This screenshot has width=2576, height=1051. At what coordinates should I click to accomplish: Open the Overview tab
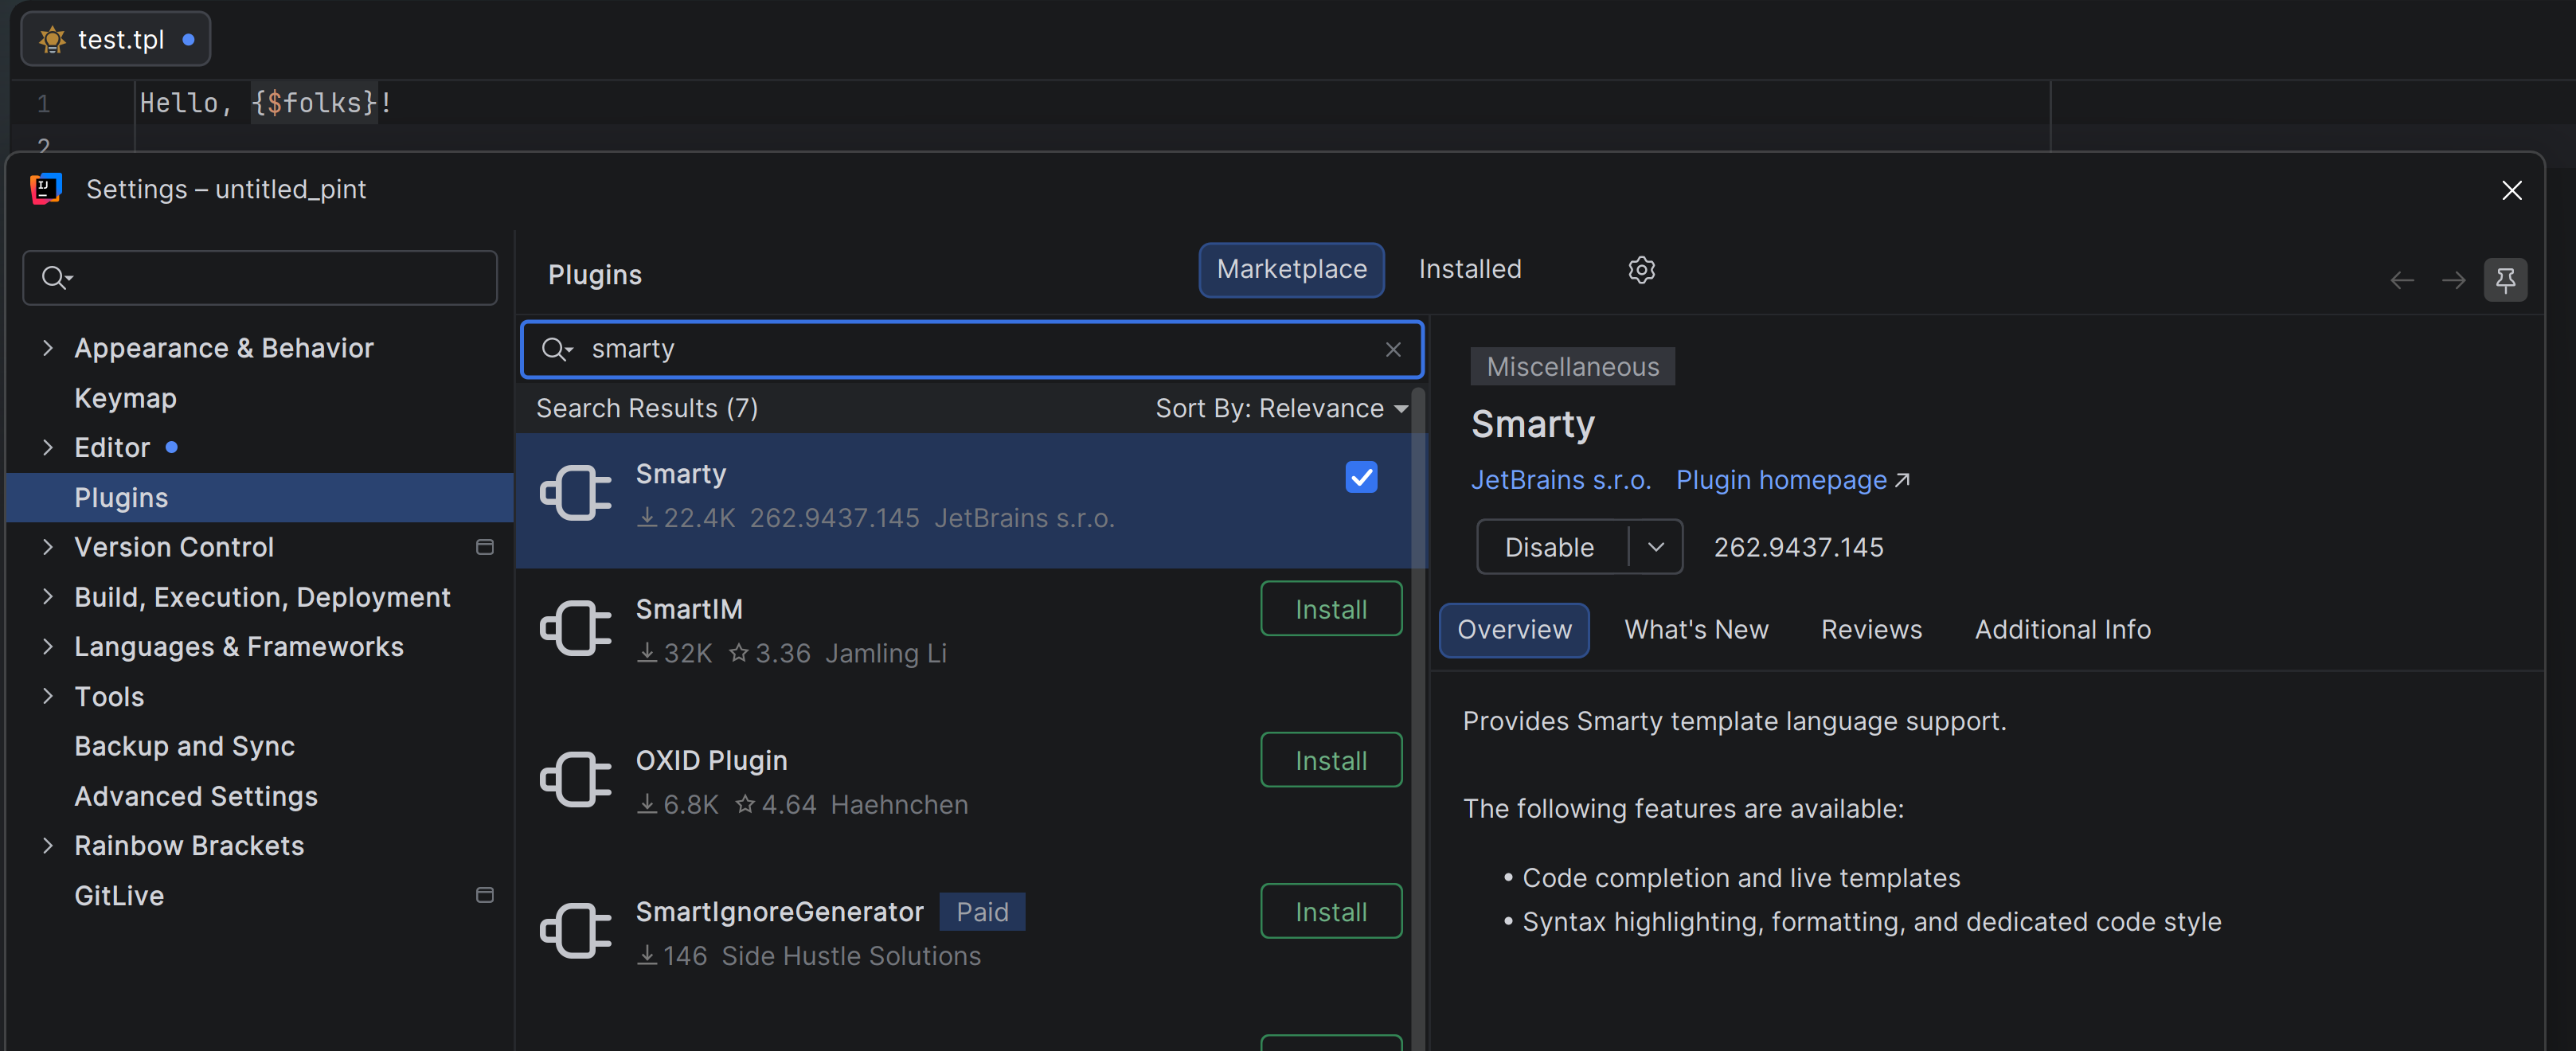1514,630
